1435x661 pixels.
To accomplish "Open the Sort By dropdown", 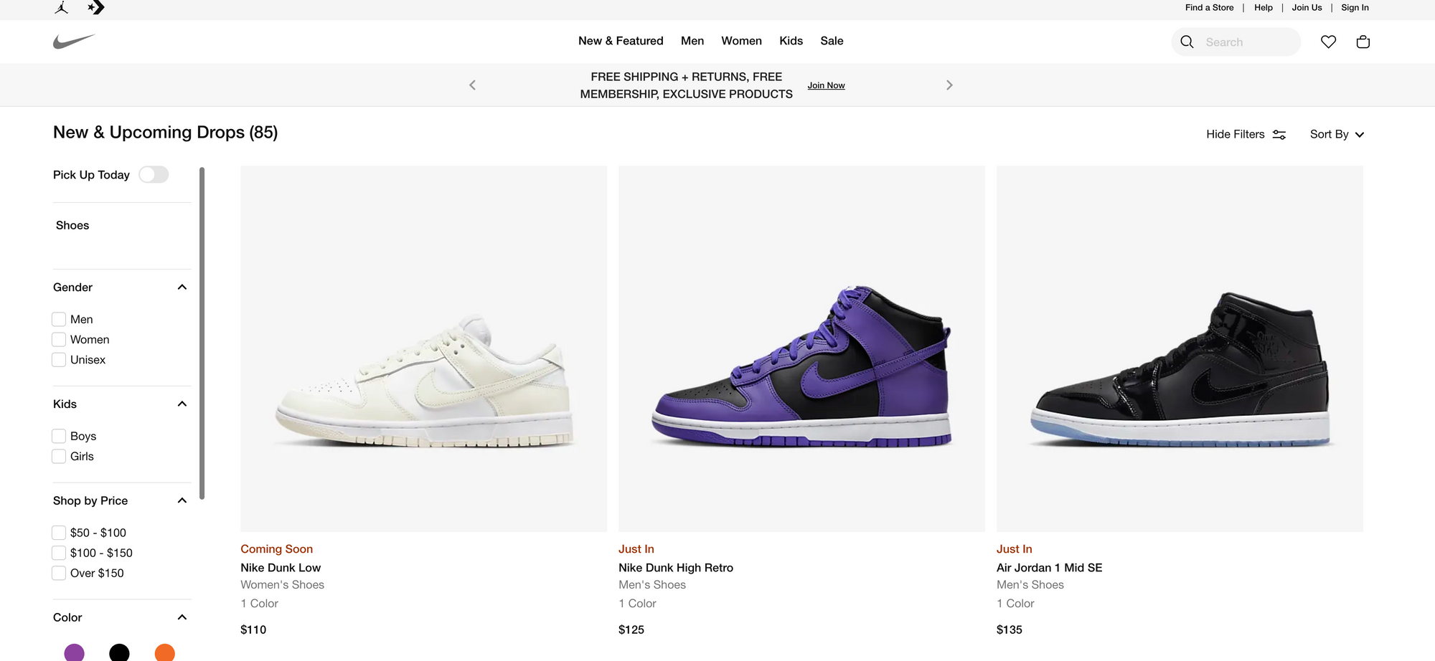I will pos(1336,134).
